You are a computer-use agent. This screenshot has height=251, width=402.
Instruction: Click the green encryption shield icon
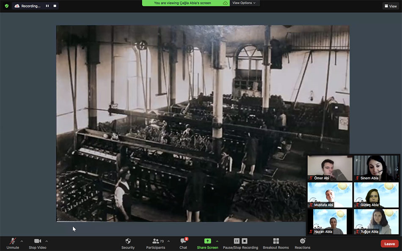[x=7, y=5]
